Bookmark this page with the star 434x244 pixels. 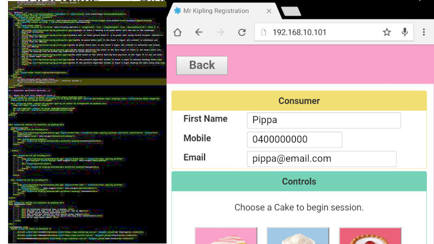tap(387, 33)
